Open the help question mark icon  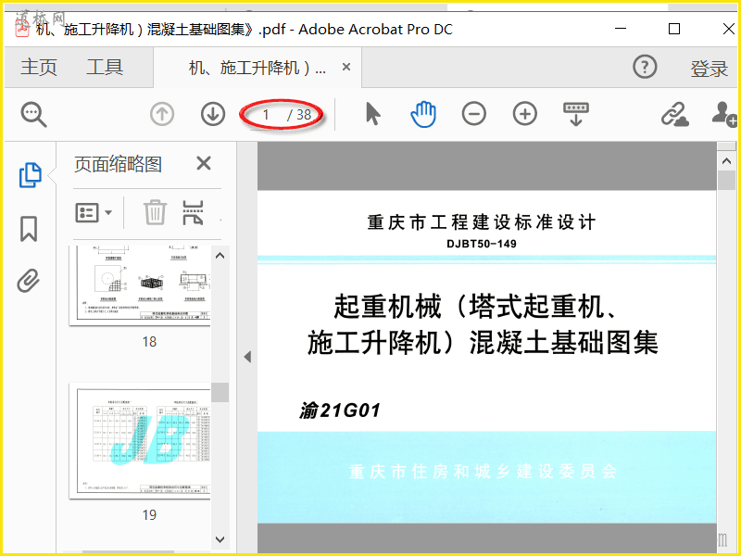645,67
